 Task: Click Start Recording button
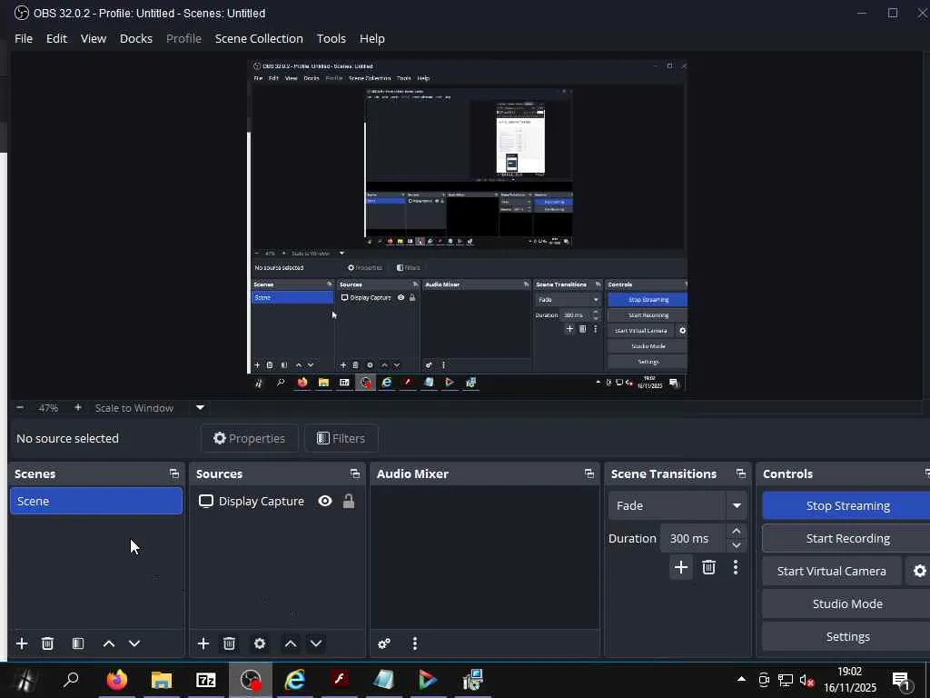(847, 538)
